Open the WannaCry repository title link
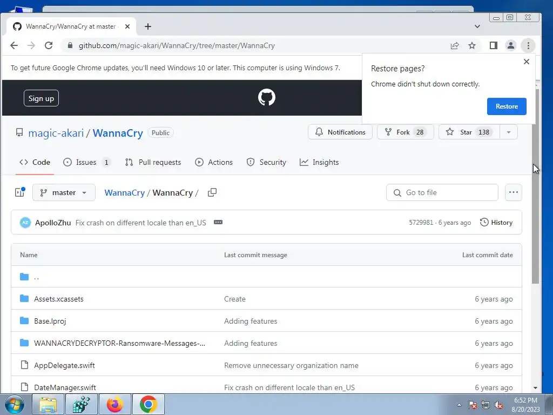Image resolution: width=553 pixels, height=415 pixels. [118, 133]
